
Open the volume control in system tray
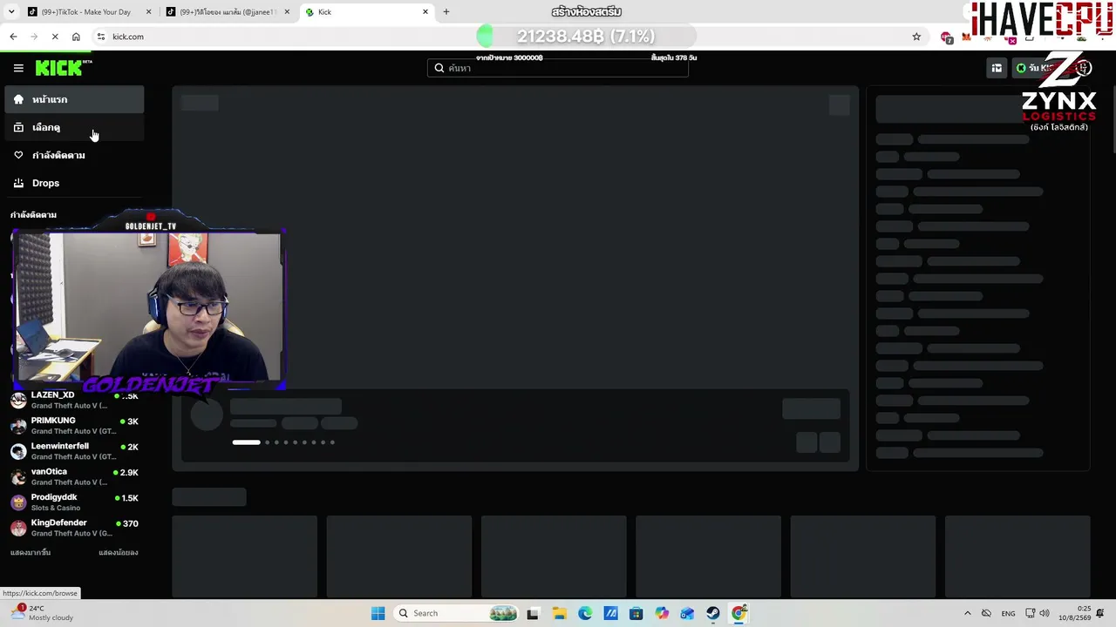pyautogui.click(x=1045, y=613)
